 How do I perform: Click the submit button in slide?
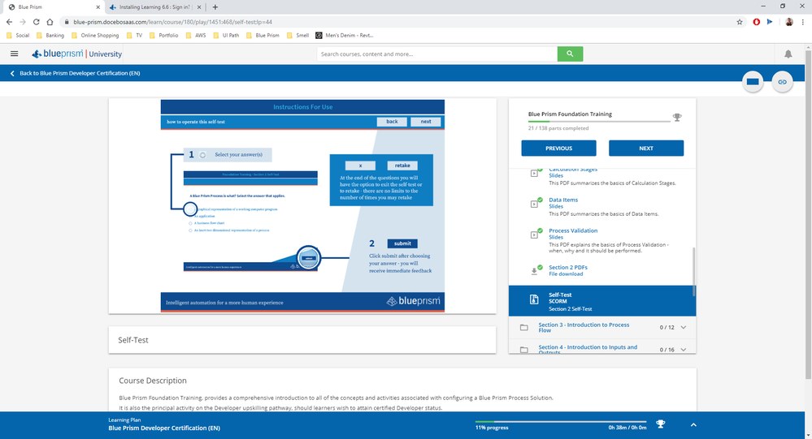point(402,243)
